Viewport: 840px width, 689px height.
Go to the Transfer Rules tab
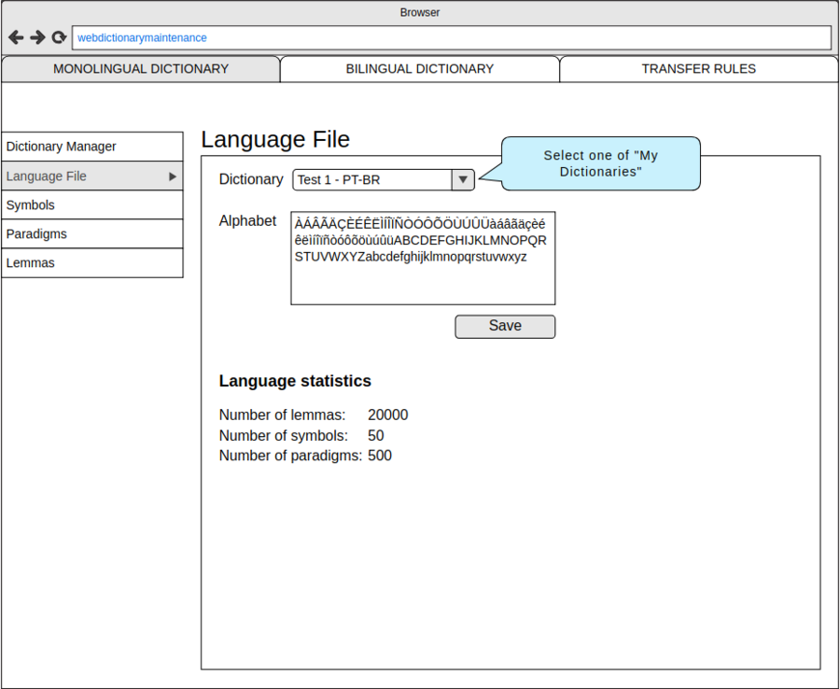pyautogui.click(x=698, y=69)
